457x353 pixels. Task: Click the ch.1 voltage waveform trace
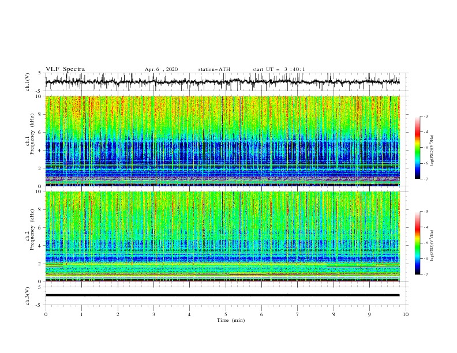(222, 82)
